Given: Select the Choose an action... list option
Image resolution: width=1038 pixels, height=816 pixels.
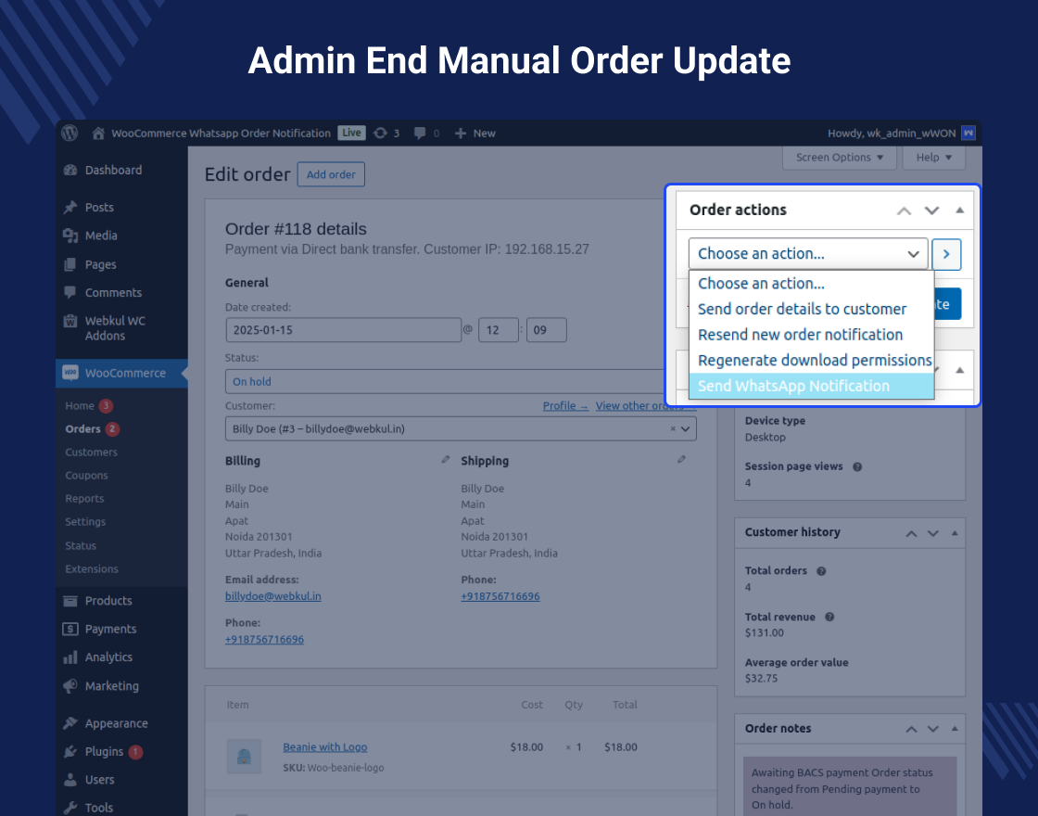Looking at the screenshot, I should point(811,284).
